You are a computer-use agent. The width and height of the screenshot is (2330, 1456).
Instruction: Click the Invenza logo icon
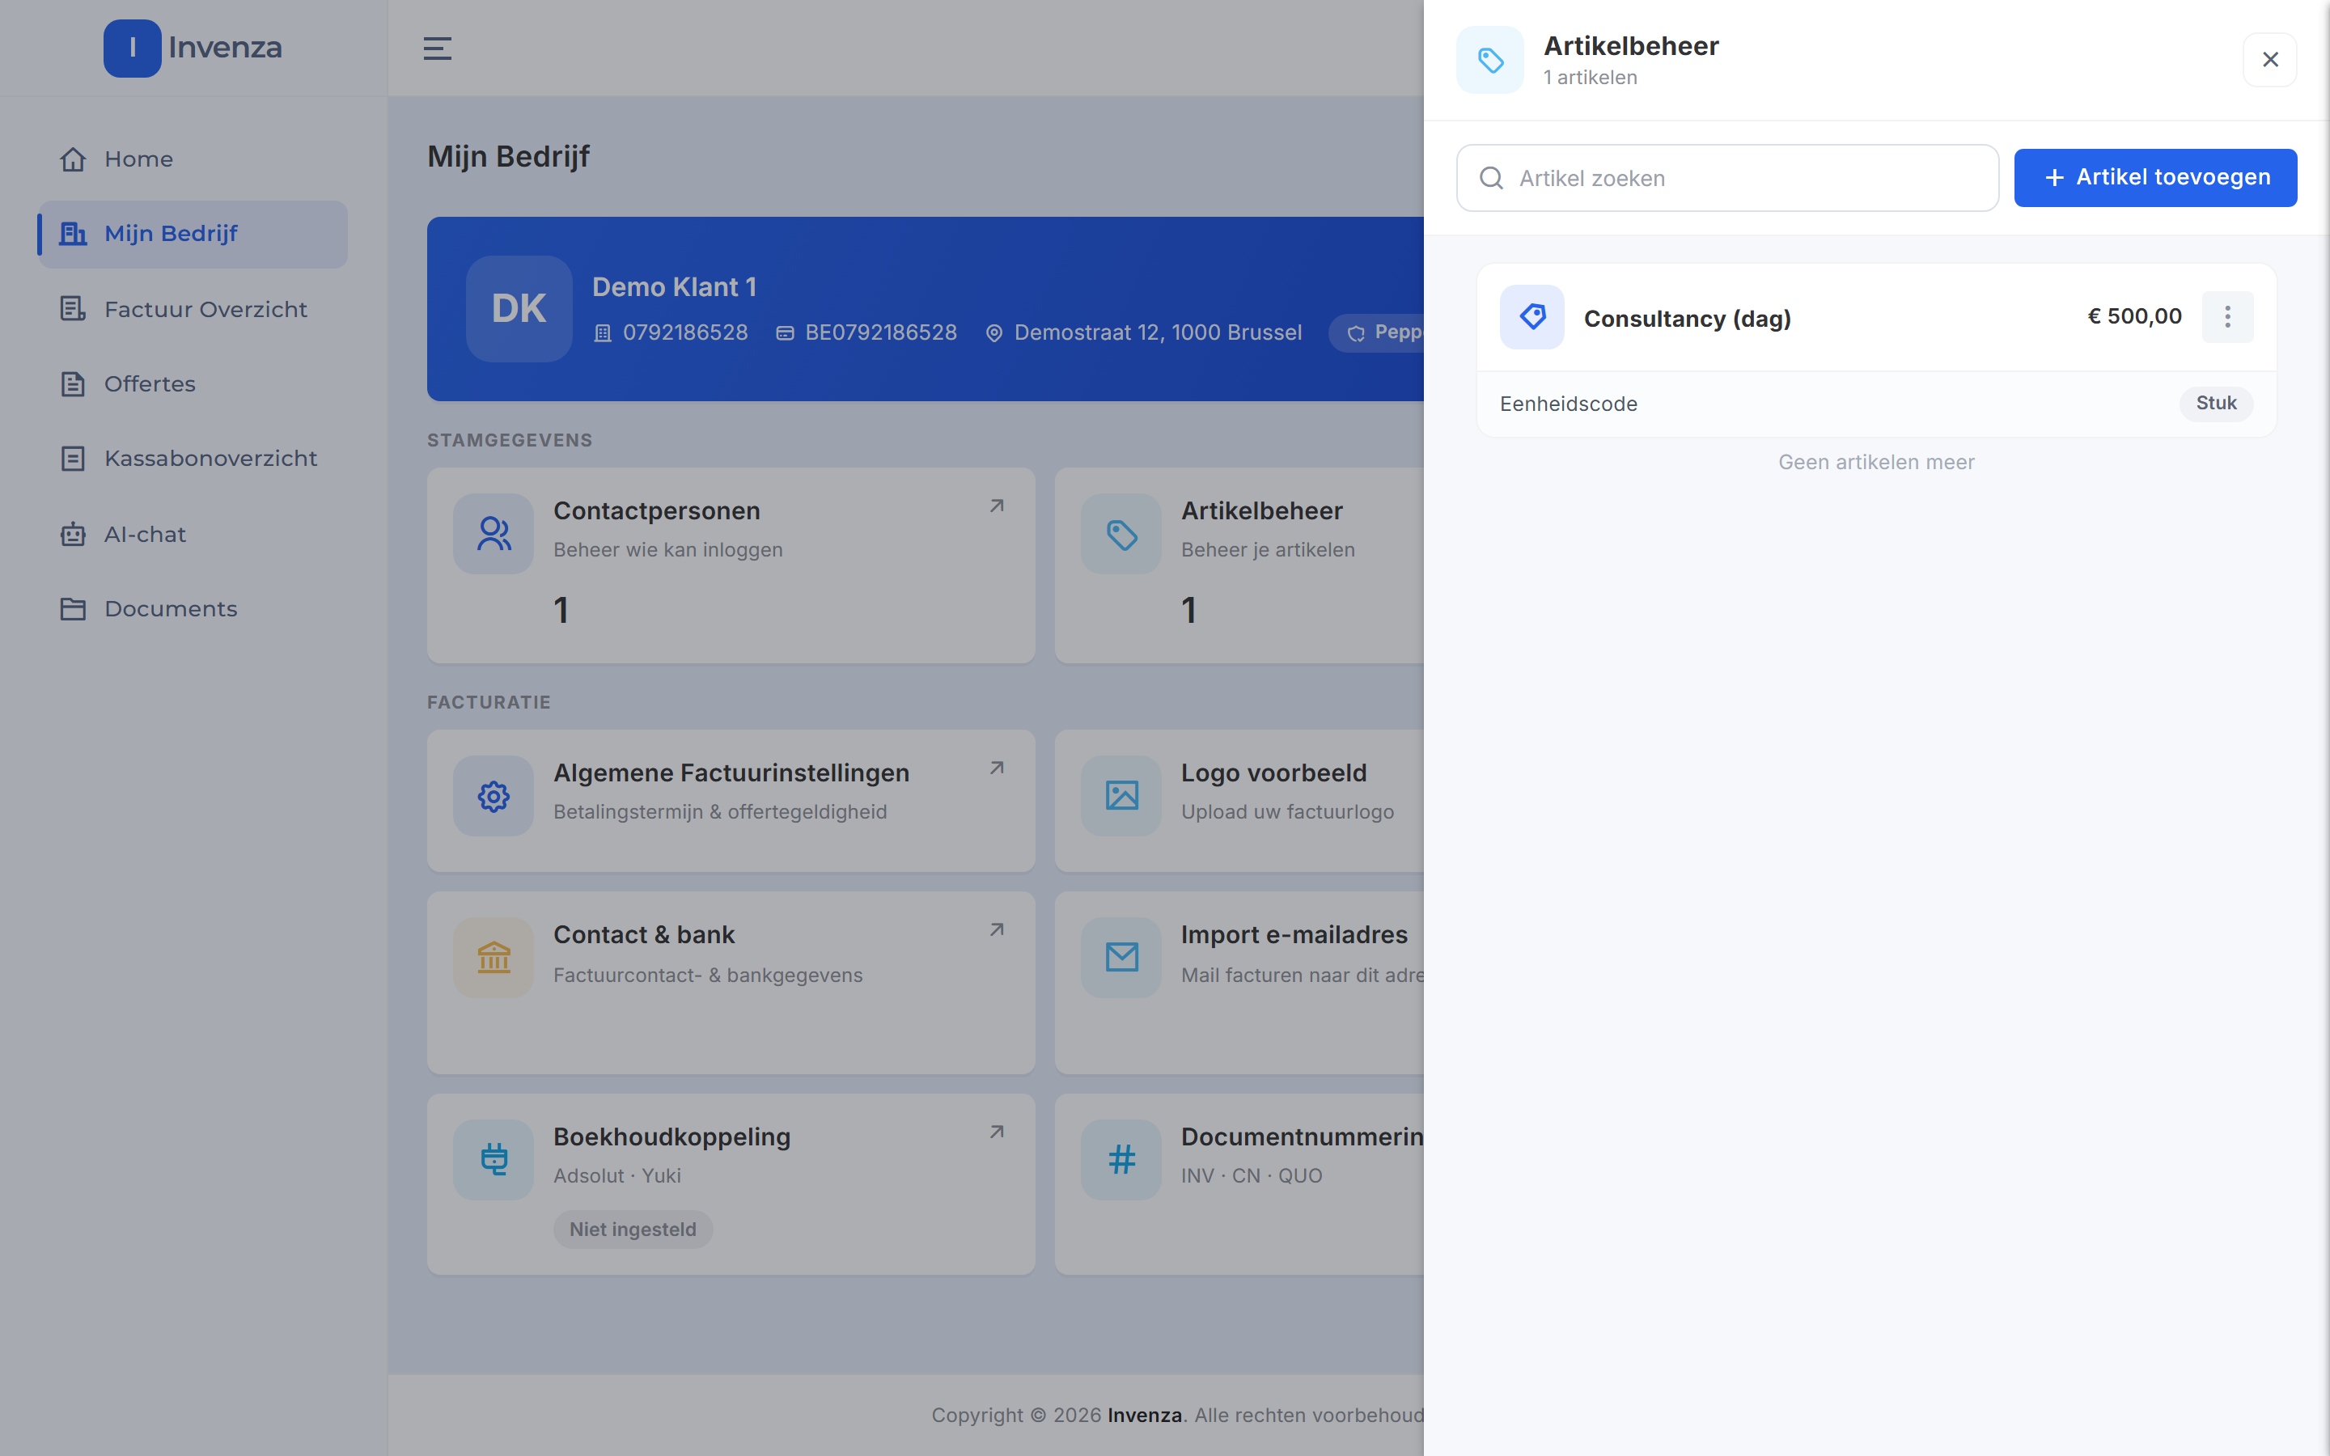point(132,49)
